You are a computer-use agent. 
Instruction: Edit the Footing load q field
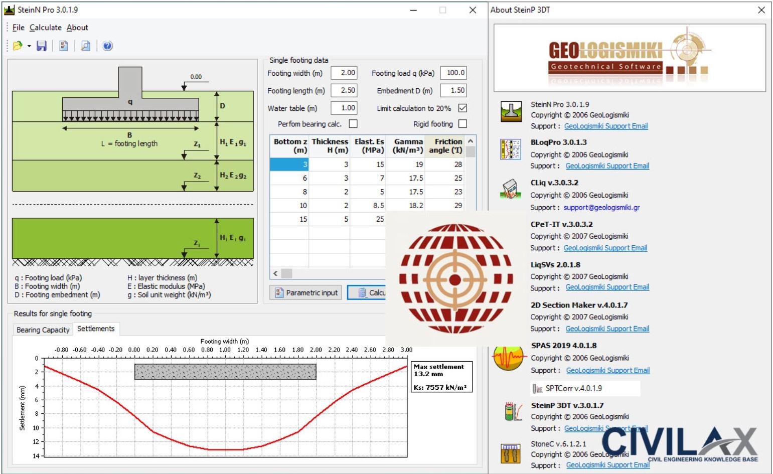click(x=453, y=73)
